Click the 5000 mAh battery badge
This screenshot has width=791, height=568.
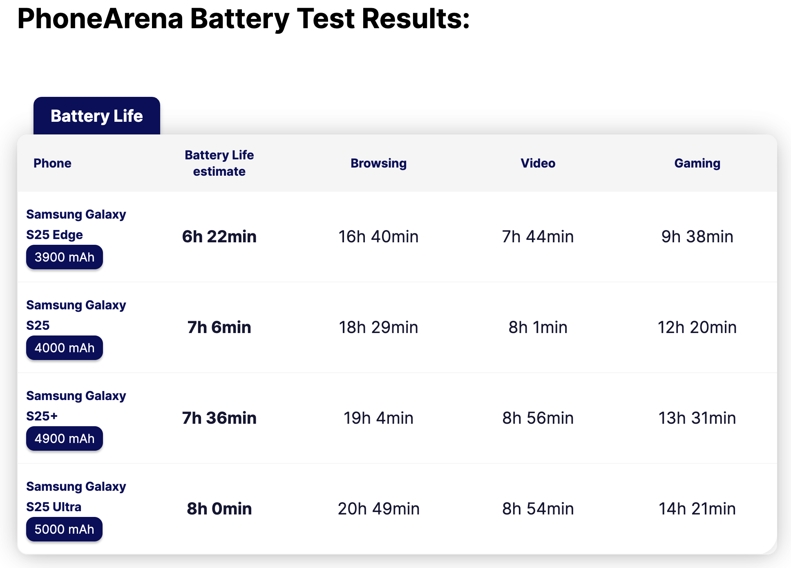65,529
